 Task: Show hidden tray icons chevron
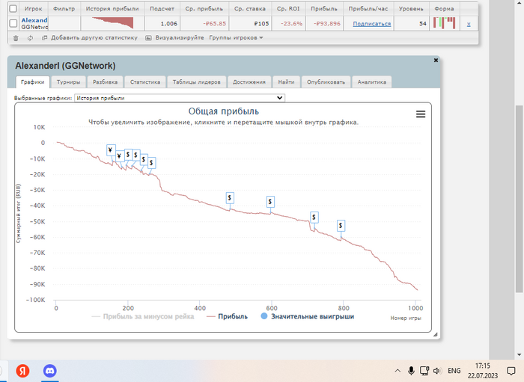tap(397, 371)
